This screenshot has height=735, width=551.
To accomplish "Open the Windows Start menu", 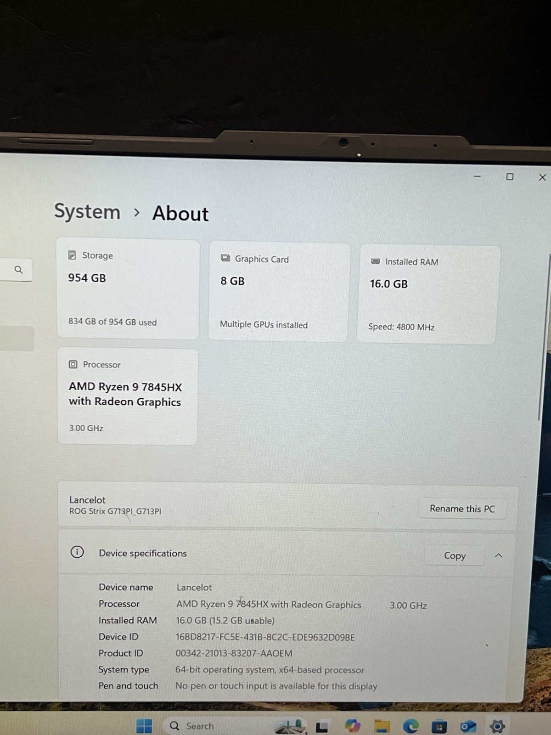I will pyautogui.click(x=144, y=726).
